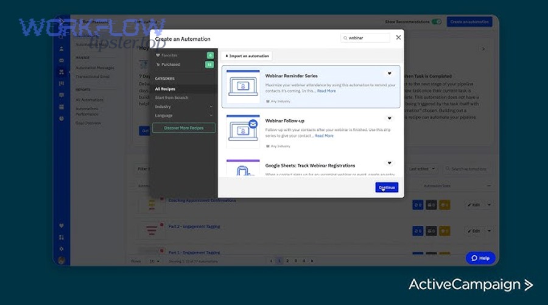Open the Help chat button
548x305 pixels.
tap(480, 258)
